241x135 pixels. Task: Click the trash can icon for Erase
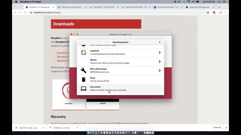(x=84, y=79)
